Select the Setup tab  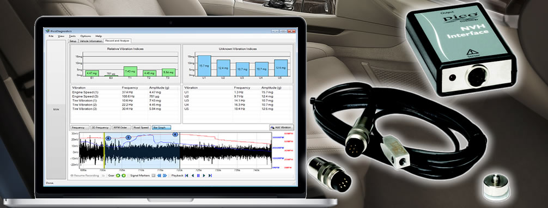[x=73, y=41]
